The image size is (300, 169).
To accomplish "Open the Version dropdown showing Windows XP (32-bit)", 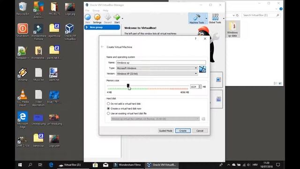I will (x=157, y=74).
